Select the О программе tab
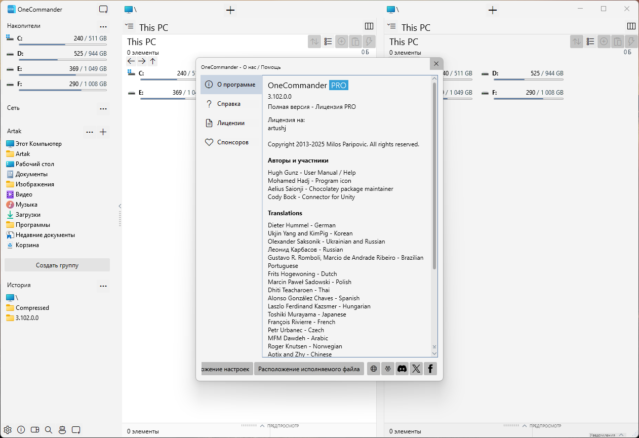Image resolution: width=639 pixels, height=438 pixels. pos(231,85)
